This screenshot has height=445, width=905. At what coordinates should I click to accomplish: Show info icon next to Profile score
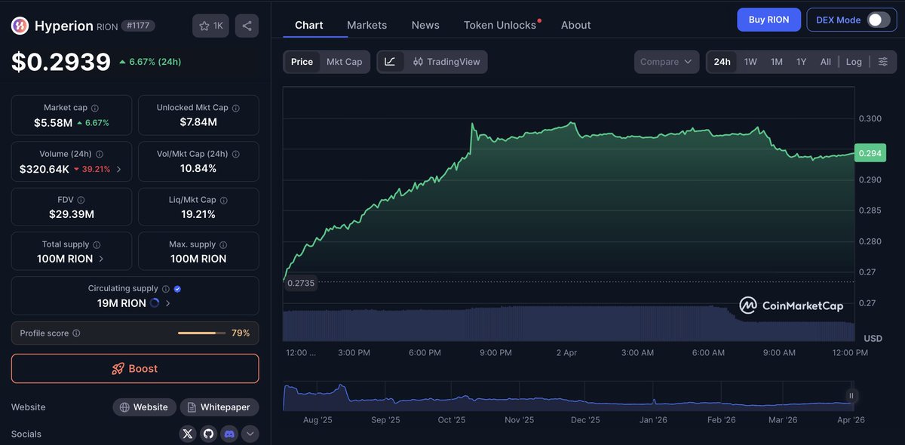click(76, 333)
